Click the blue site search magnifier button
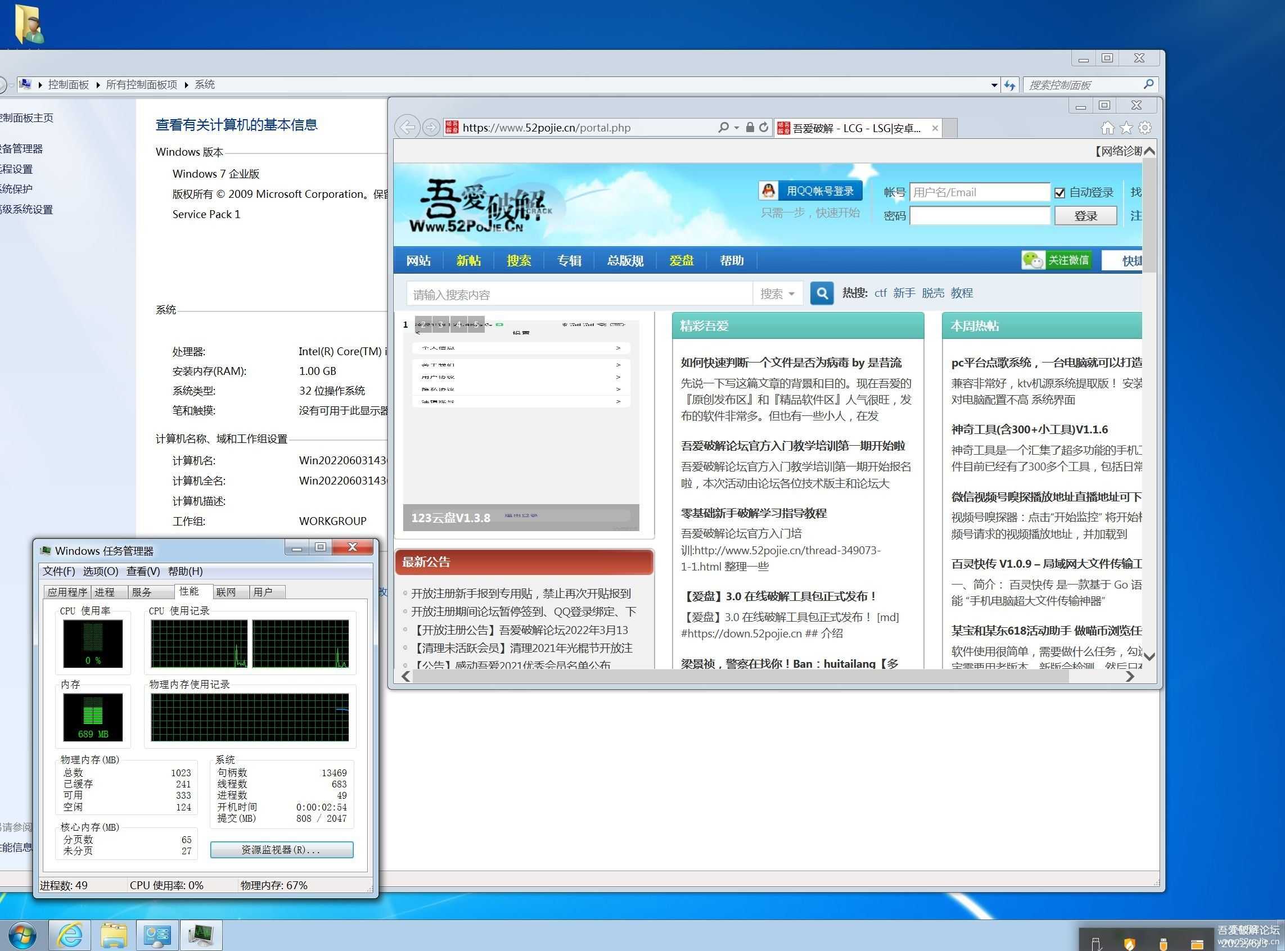Screen dimensions: 1285x951 click(822, 293)
